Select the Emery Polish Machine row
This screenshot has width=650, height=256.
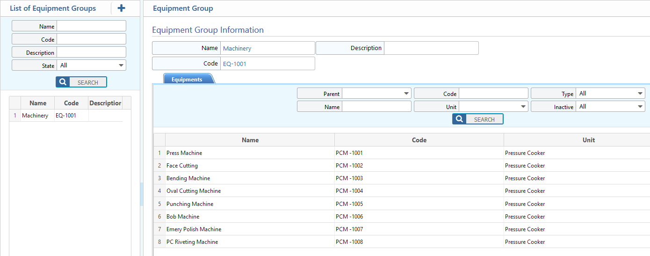pyautogui.click(x=402, y=229)
